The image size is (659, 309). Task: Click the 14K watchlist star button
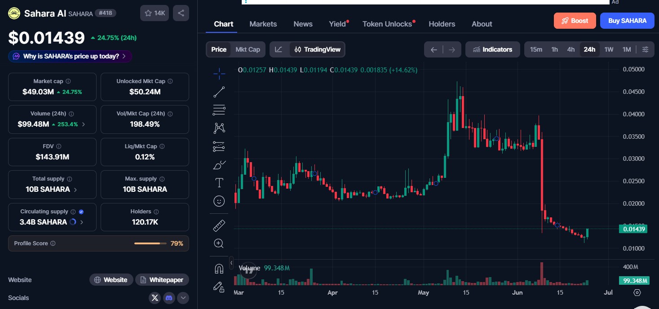[x=155, y=13]
